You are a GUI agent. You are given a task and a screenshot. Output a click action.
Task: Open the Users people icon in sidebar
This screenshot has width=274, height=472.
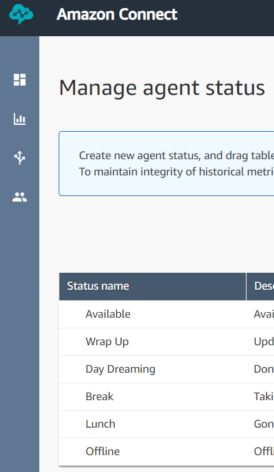(19, 197)
